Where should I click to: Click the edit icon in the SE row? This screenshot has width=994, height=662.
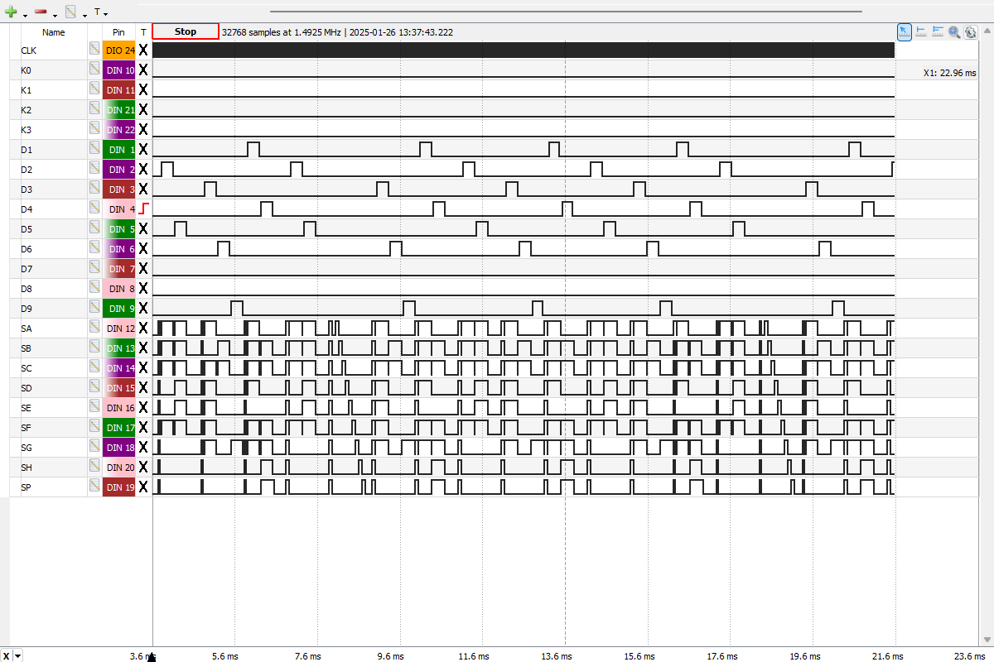[x=95, y=407]
